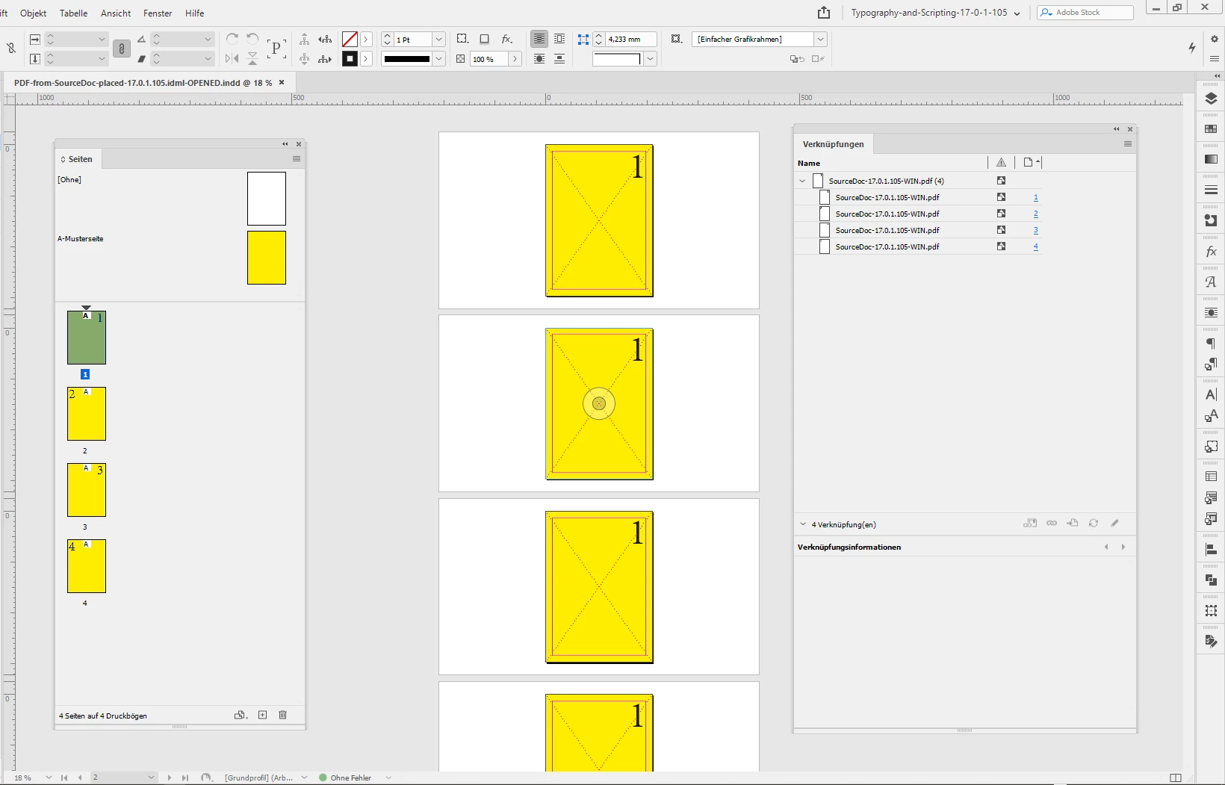
Task: Click the fill color none swatch
Action: (x=350, y=39)
